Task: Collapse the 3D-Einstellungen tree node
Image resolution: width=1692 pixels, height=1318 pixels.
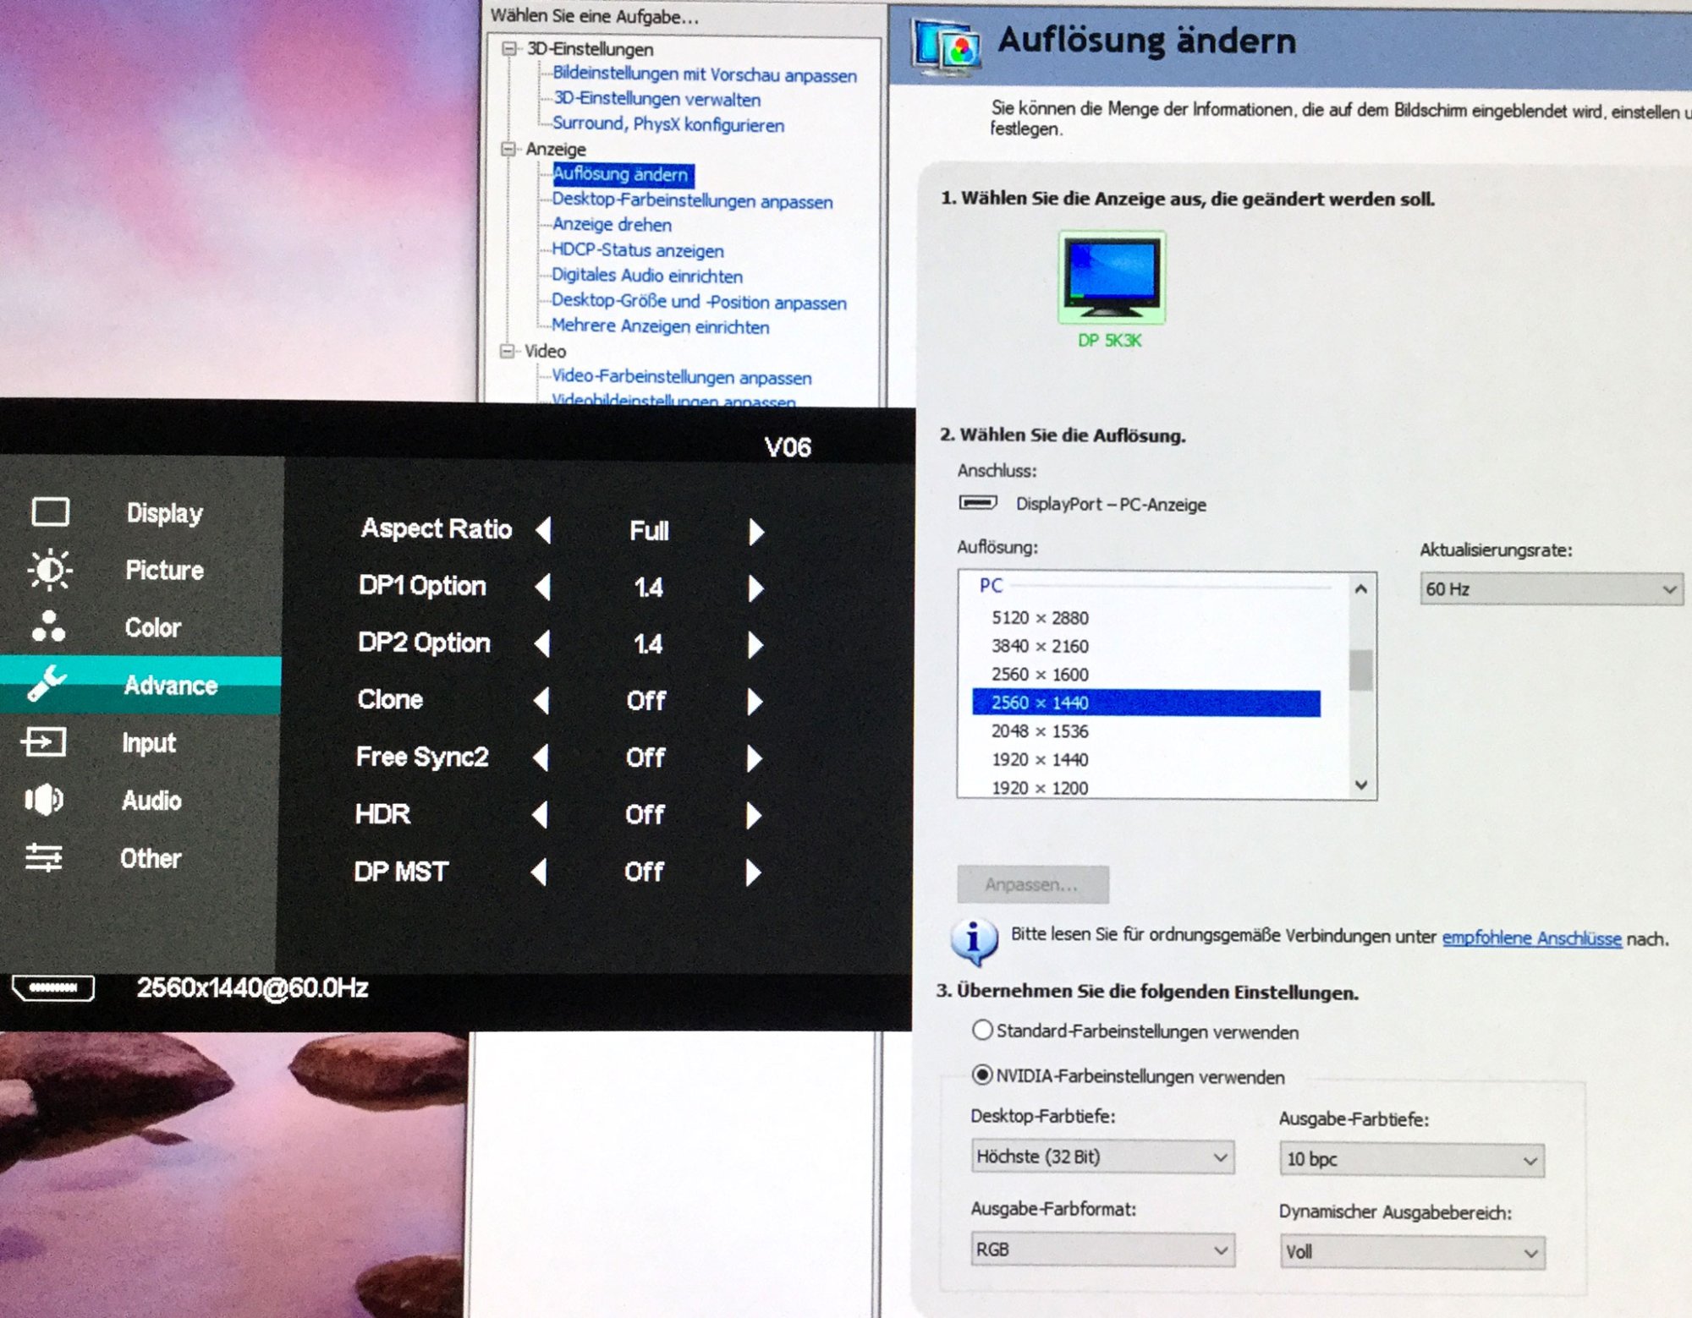Action: 509,48
